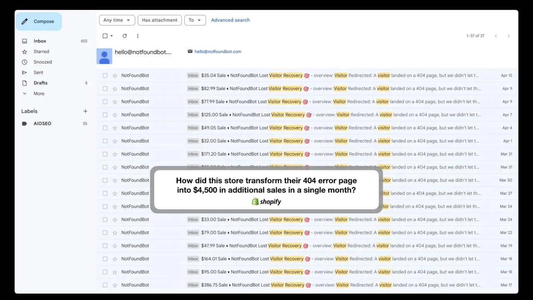The width and height of the screenshot is (533, 300).
Task: Open the Any time filter dropdown
Action: (x=117, y=20)
